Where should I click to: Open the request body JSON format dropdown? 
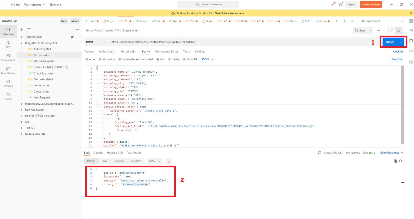207,59
